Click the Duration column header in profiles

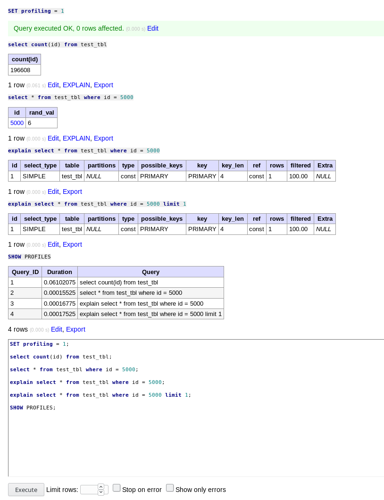pos(59,272)
